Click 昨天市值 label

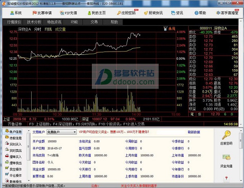click(85, 155)
